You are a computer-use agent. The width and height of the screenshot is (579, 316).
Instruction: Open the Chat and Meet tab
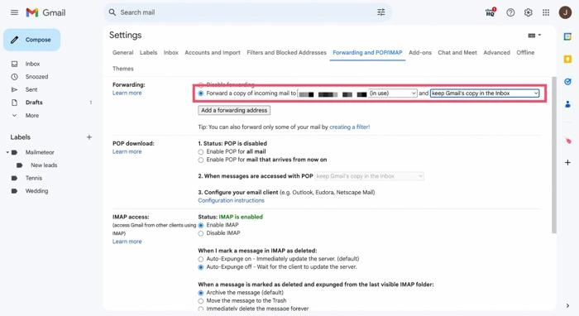[457, 52]
